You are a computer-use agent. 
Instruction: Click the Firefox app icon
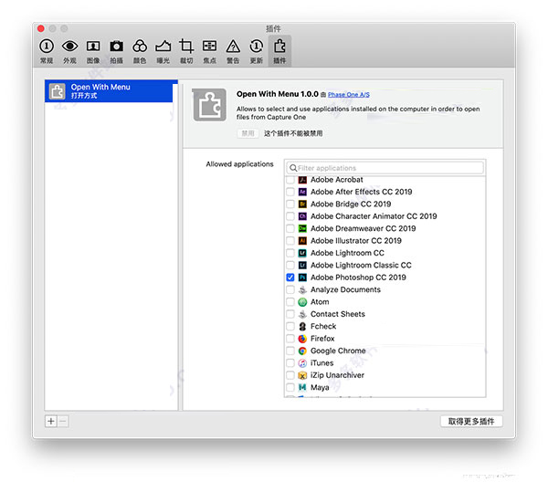click(x=302, y=339)
